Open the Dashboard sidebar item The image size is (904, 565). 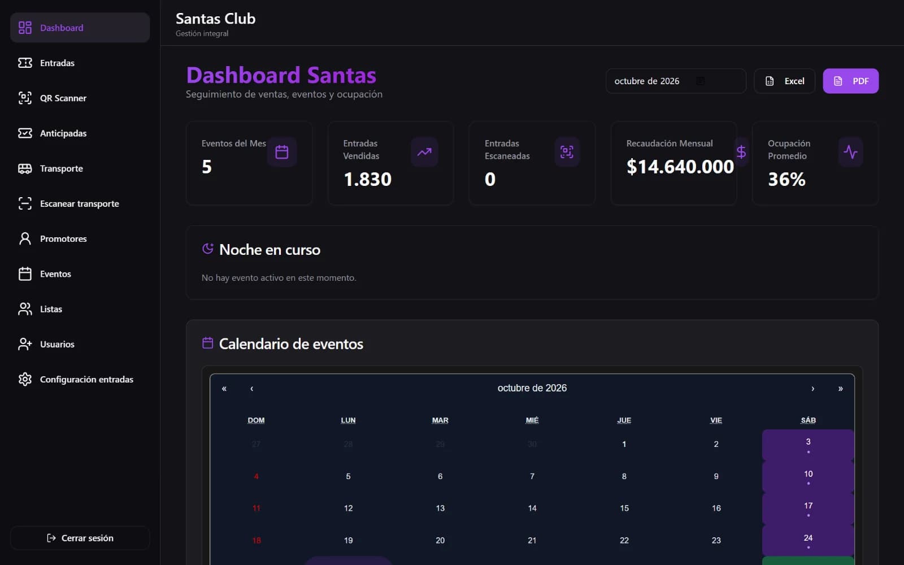coord(80,28)
